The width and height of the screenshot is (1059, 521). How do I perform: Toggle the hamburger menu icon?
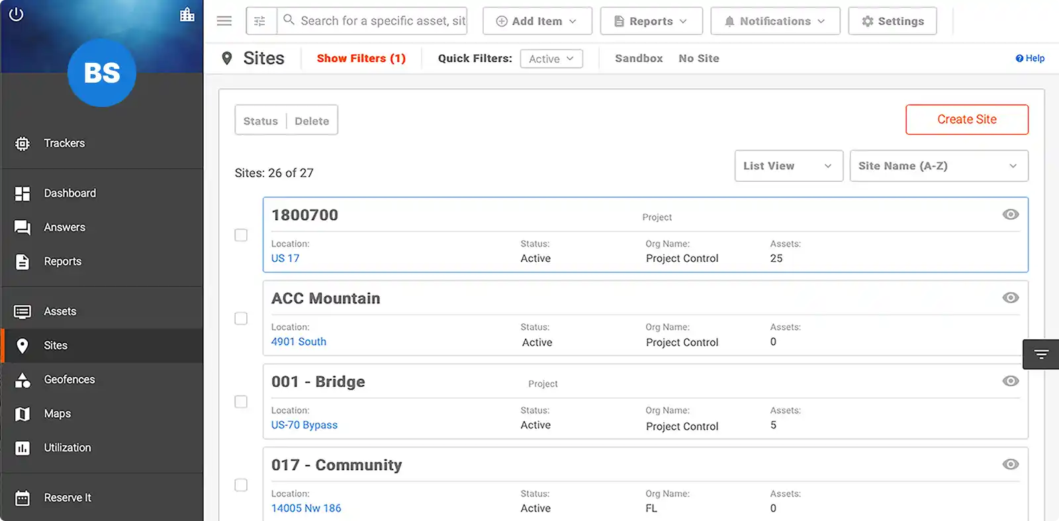coord(224,21)
